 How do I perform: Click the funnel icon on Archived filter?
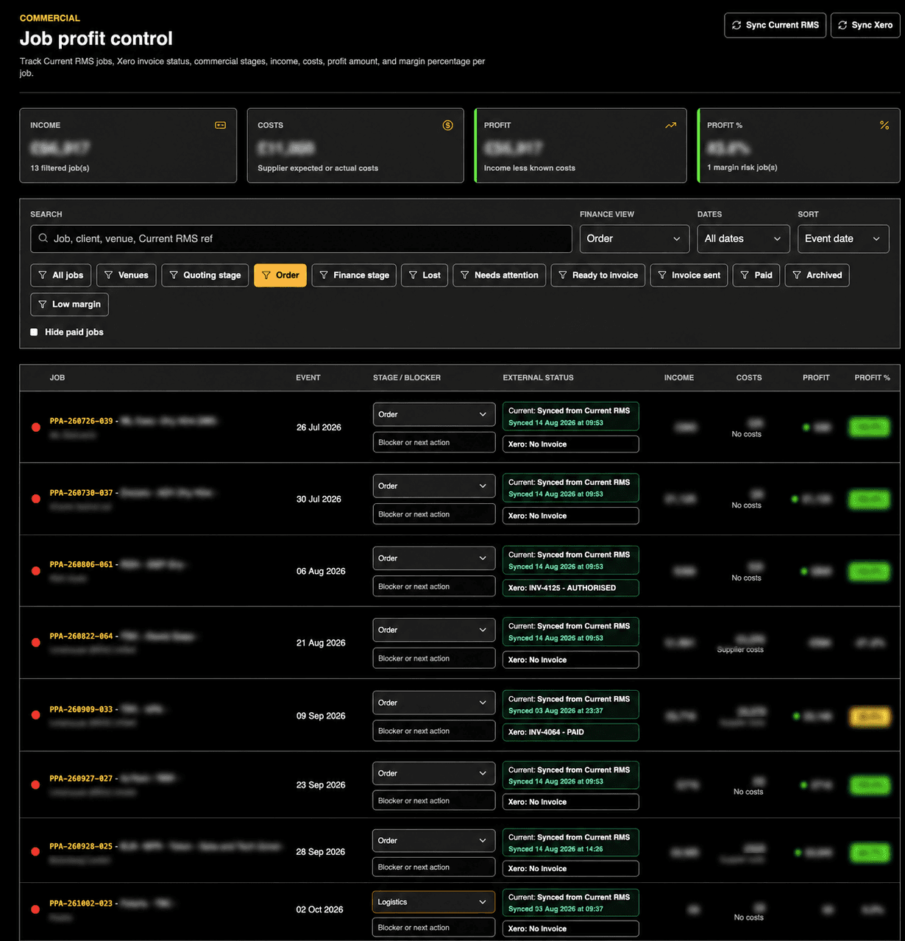tap(797, 275)
